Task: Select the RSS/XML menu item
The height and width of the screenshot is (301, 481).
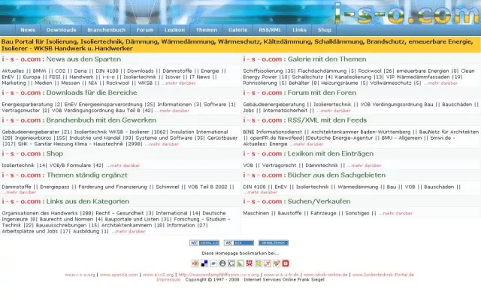Action: [270, 30]
